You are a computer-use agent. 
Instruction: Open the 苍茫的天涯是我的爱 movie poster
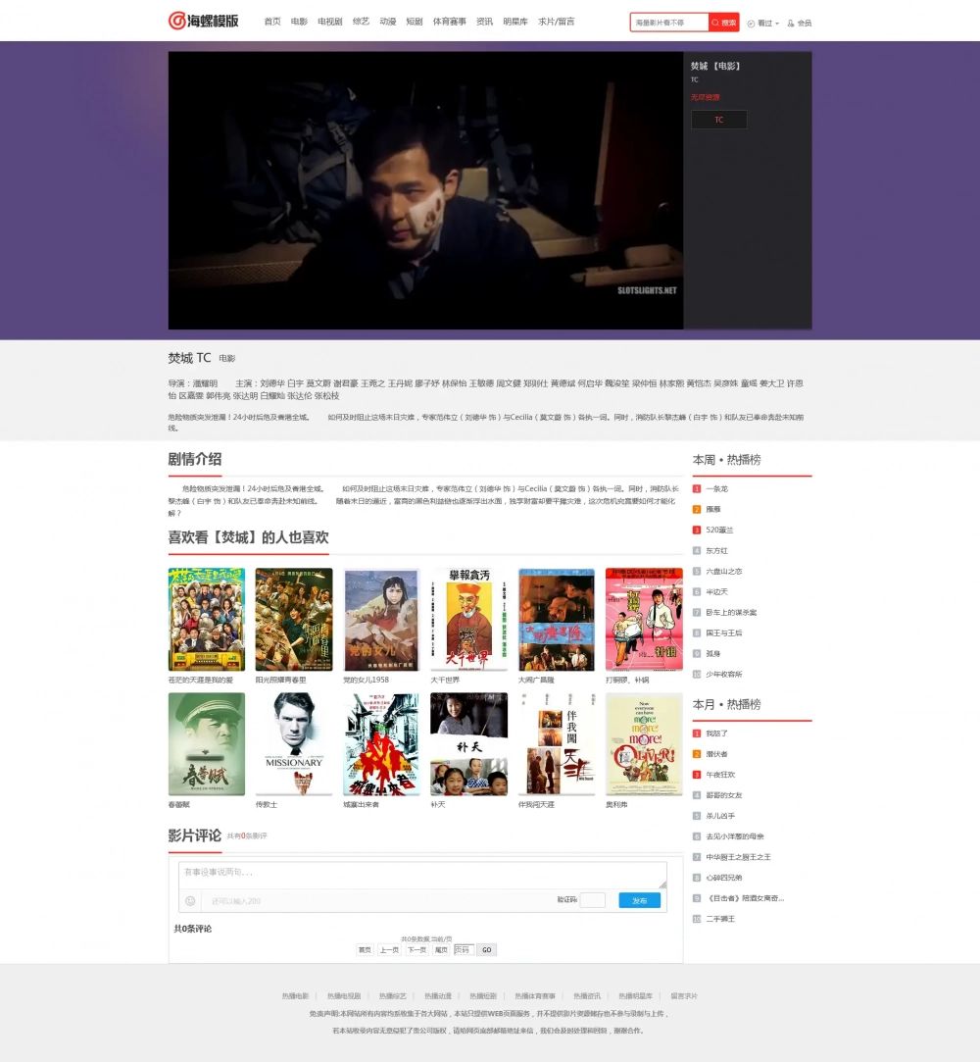click(207, 619)
